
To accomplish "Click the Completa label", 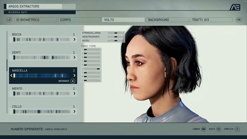I will point(229,129).
